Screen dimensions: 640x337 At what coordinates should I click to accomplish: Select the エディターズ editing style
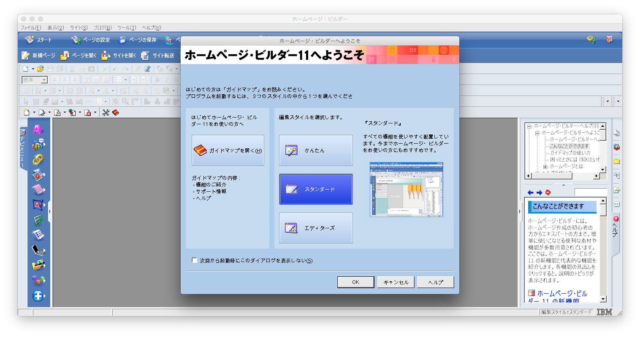316,228
